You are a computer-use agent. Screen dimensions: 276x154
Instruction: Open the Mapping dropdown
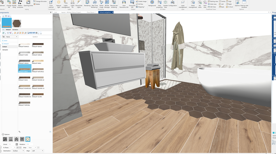point(140,7)
